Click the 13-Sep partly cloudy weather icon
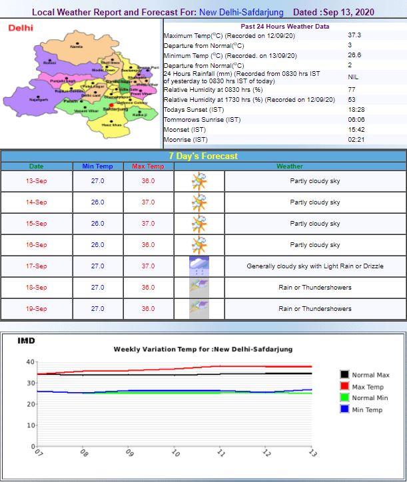The height and width of the screenshot is (482, 407). tap(199, 181)
